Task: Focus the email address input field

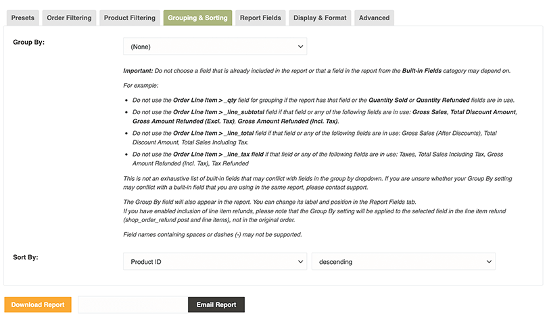Action: pyautogui.click(x=133, y=305)
